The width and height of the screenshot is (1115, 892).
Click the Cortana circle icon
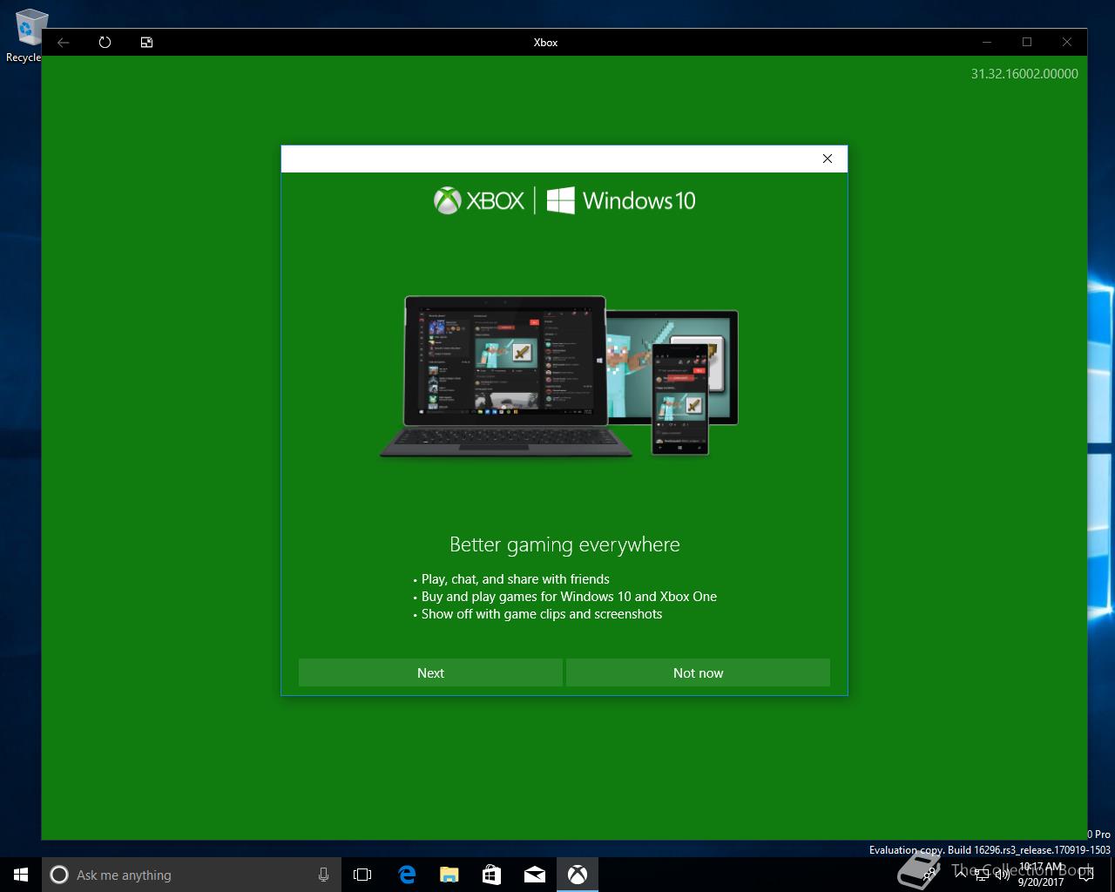(x=59, y=875)
